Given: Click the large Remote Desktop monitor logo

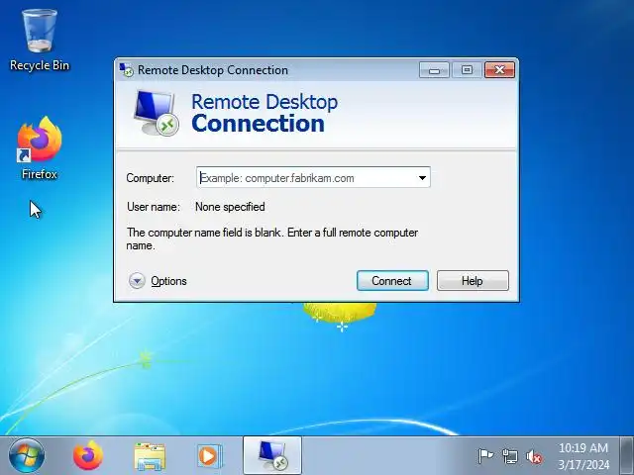Looking at the screenshot, I should point(157,113).
